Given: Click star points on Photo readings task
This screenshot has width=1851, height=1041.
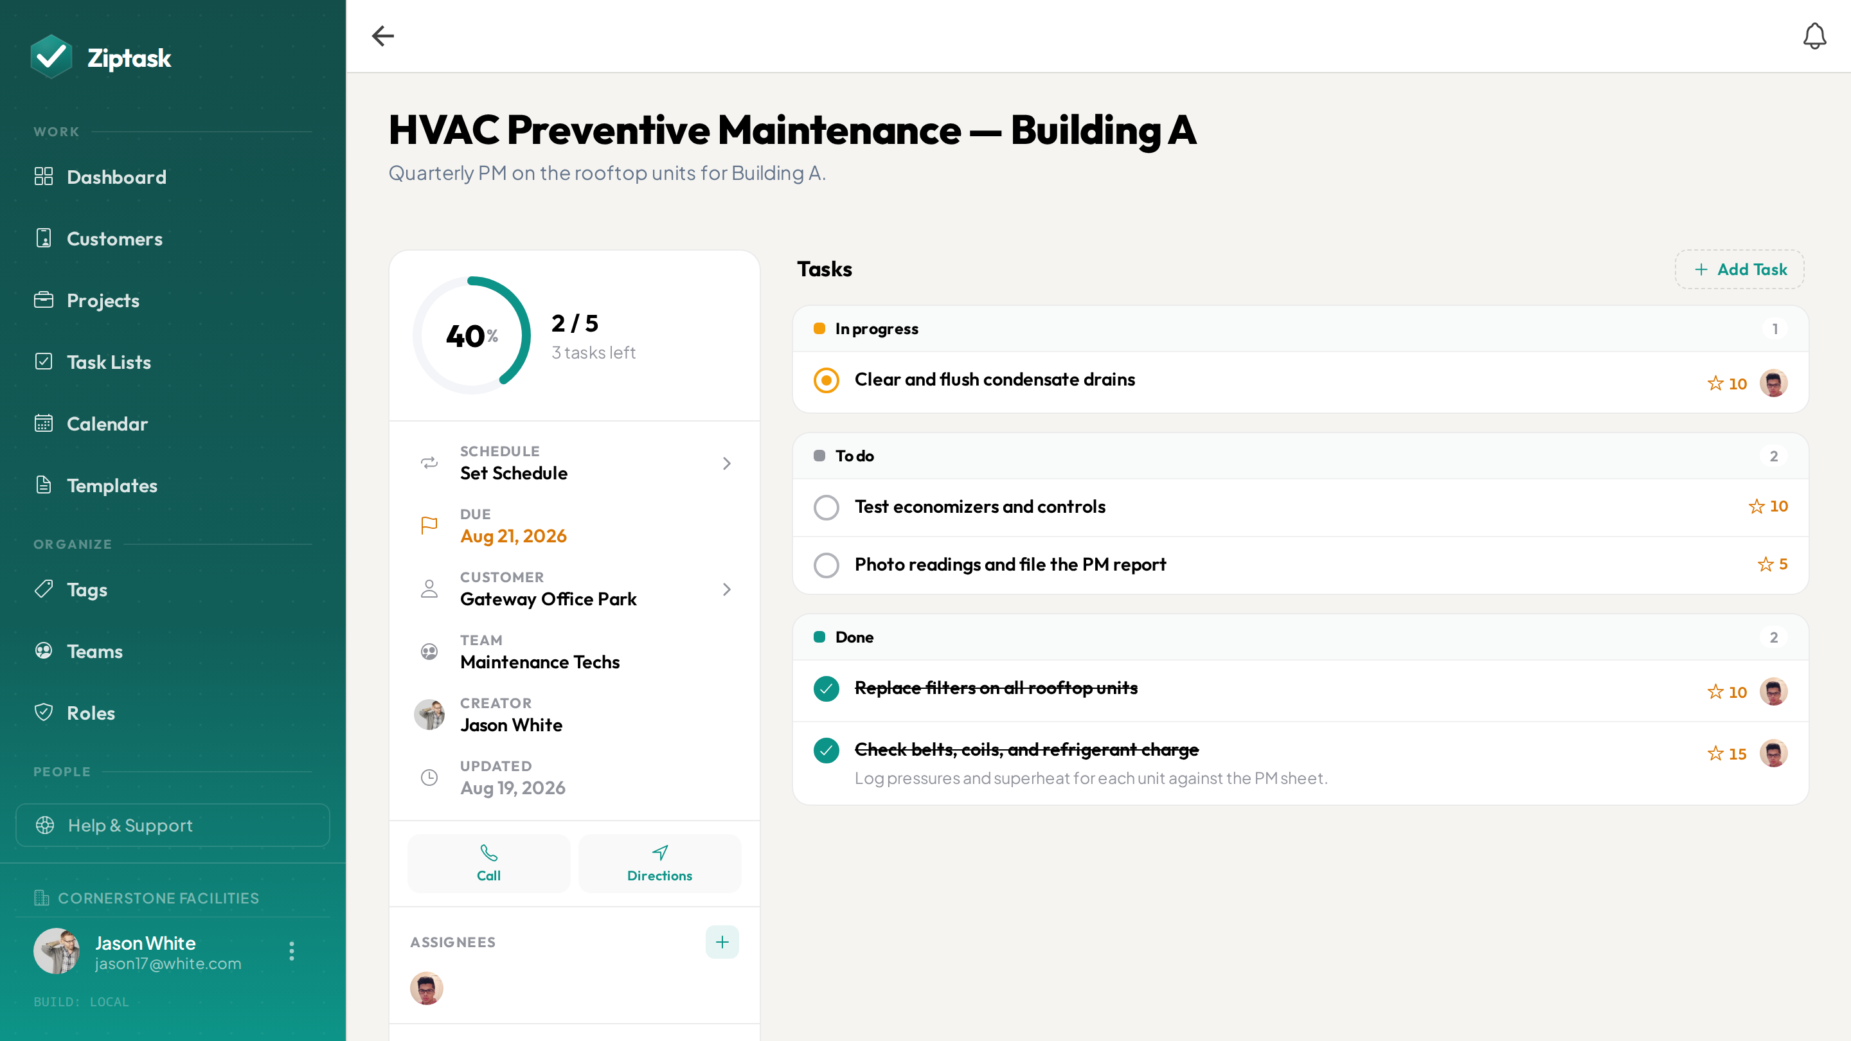Looking at the screenshot, I should [1773, 564].
